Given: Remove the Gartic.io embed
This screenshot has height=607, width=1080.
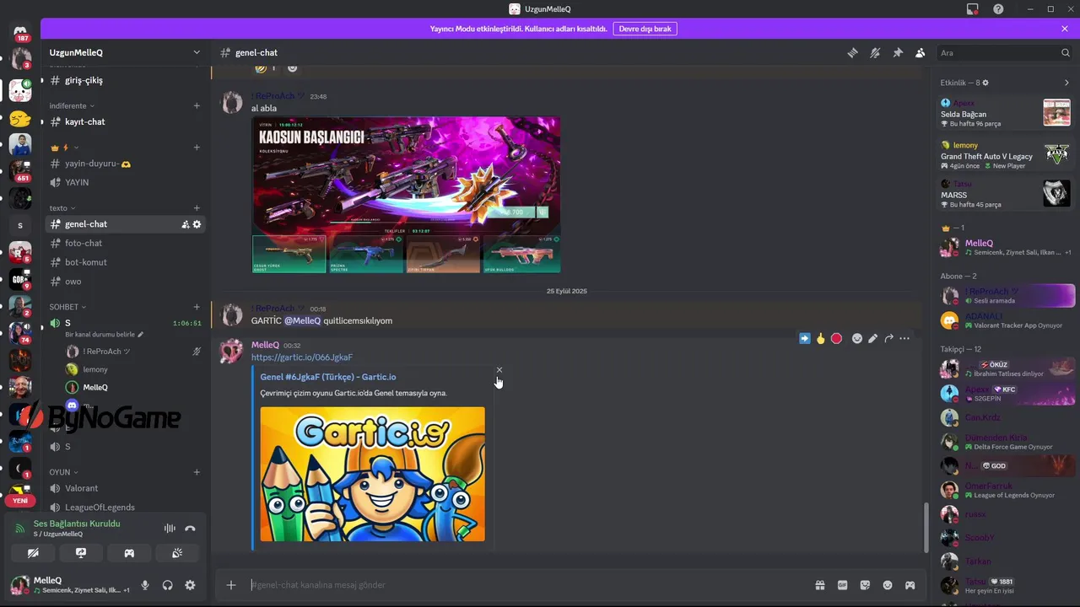Looking at the screenshot, I should 499,369.
